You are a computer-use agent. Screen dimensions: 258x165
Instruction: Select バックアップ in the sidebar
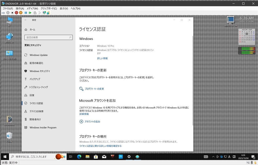point(49,79)
